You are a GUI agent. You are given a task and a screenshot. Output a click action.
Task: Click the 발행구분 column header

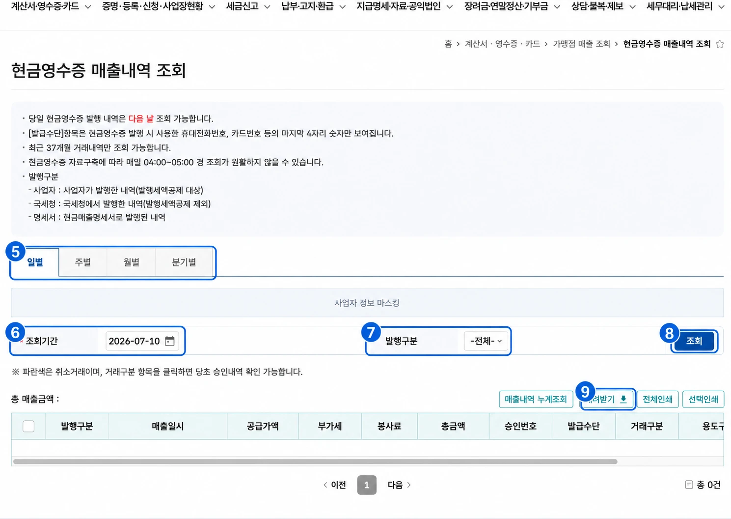[x=77, y=426]
